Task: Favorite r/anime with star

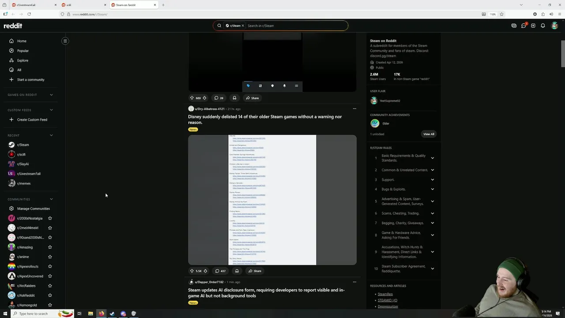Action: (50, 257)
